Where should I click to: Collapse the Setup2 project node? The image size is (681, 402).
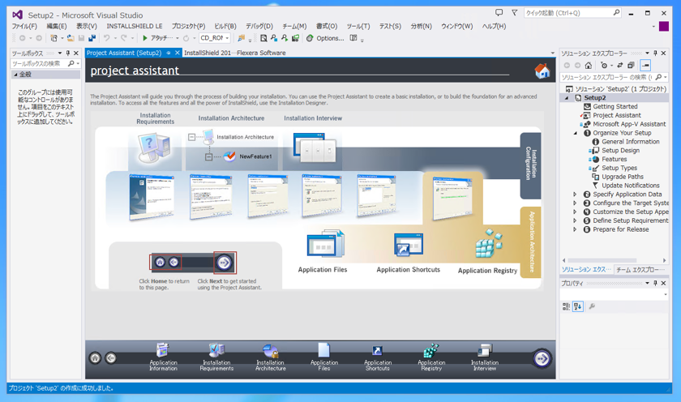click(x=567, y=98)
